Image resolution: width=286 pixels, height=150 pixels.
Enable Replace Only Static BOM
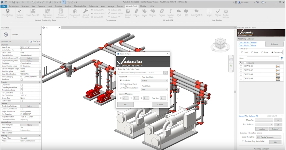pos(243,141)
